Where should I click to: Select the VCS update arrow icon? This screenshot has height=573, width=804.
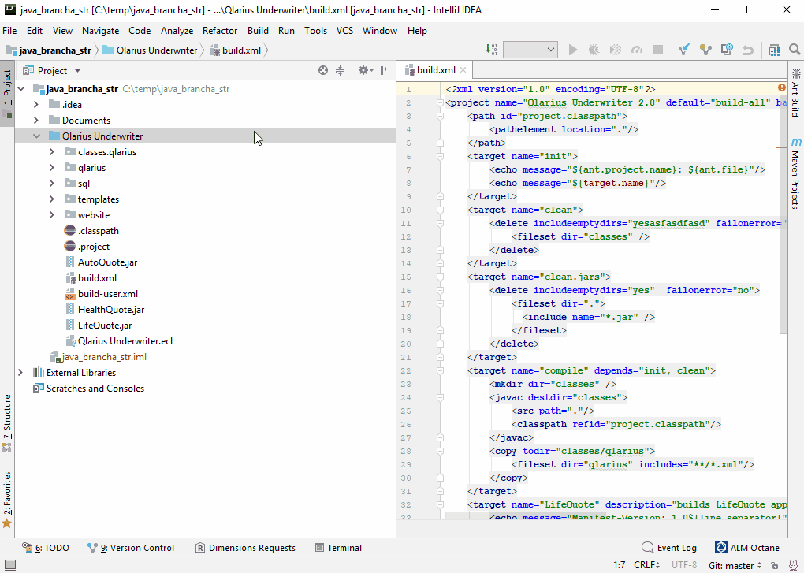click(683, 49)
